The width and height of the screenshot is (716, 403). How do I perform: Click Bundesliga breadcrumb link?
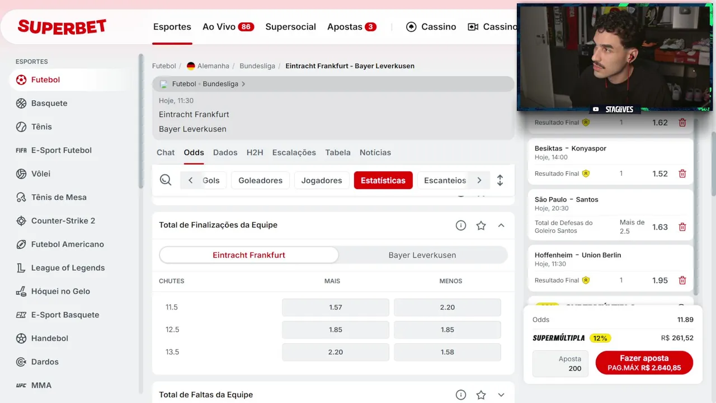tap(257, 66)
